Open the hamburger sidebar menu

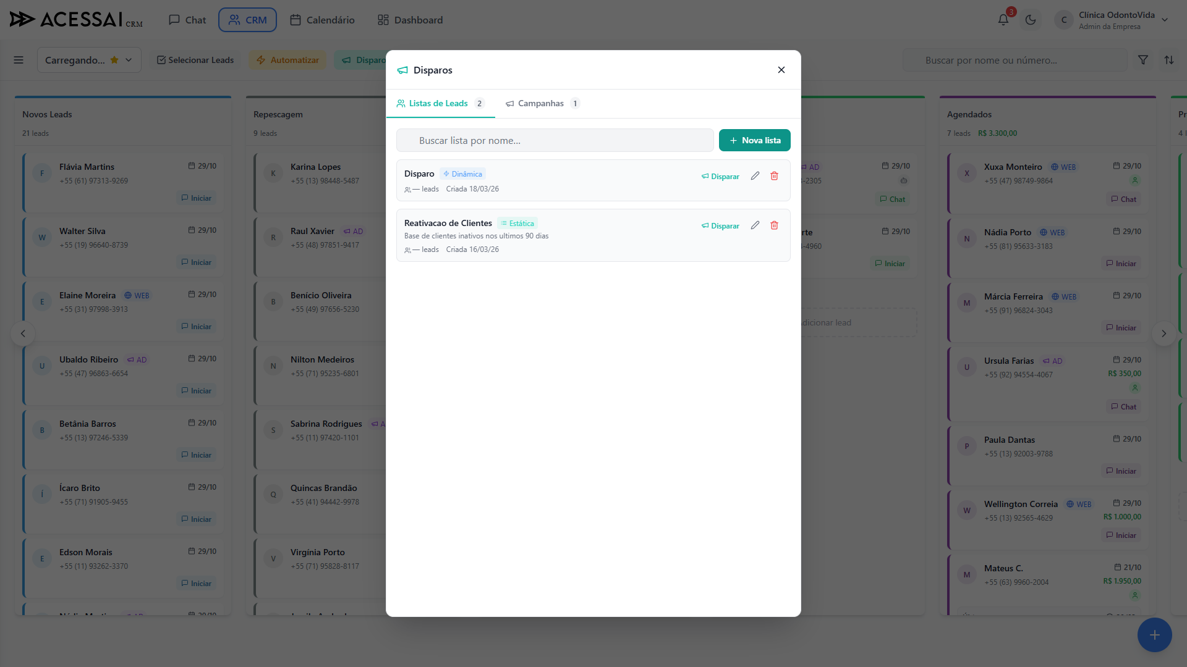point(19,60)
